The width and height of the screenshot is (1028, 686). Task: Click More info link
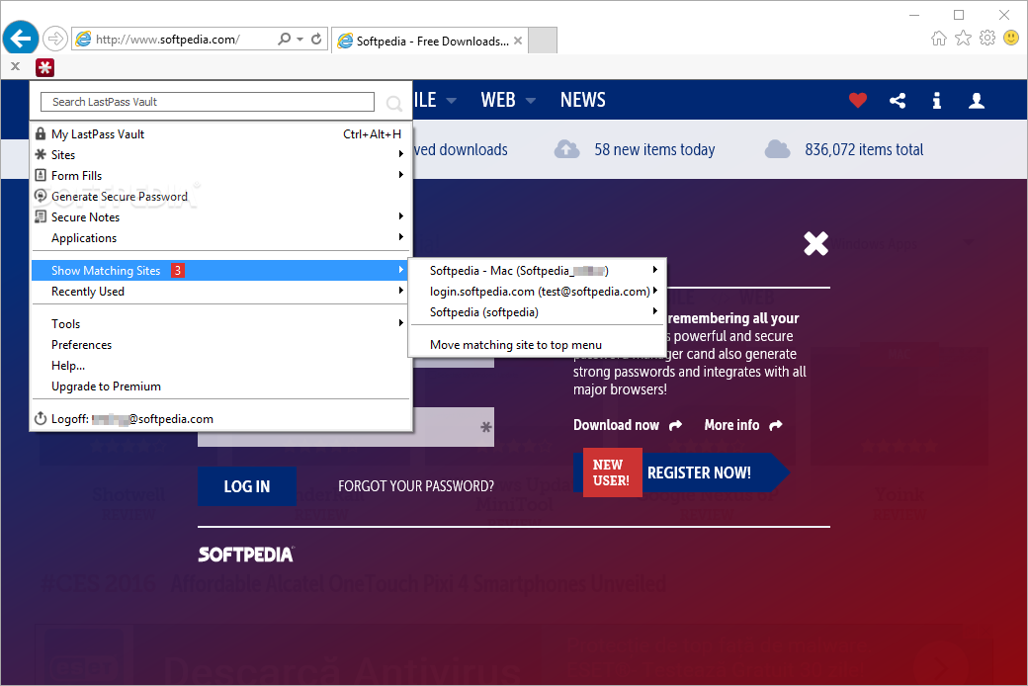pos(742,425)
